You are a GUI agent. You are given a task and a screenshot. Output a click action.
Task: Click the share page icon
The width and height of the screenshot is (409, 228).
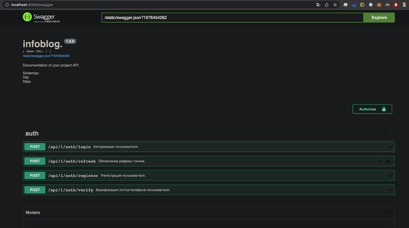click(x=327, y=5)
